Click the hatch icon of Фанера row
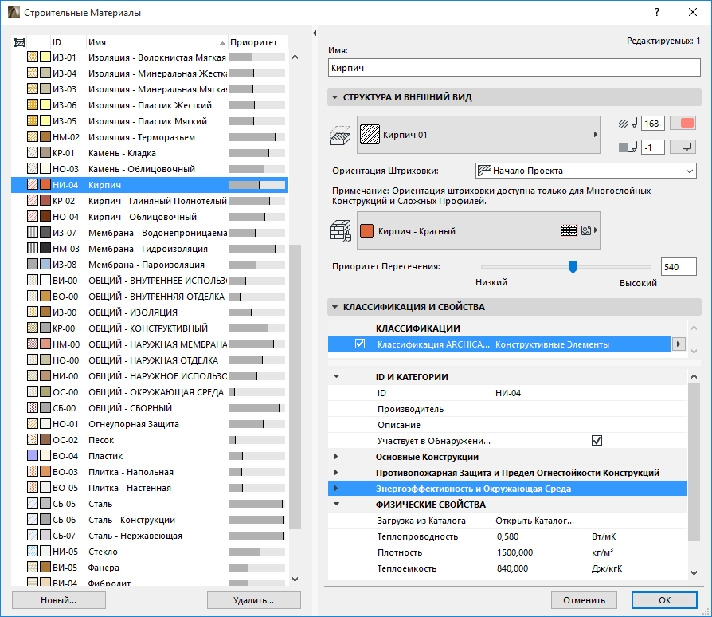Image resolution: width=712 pixels, height=617 pixels. (x=33, y=567)
